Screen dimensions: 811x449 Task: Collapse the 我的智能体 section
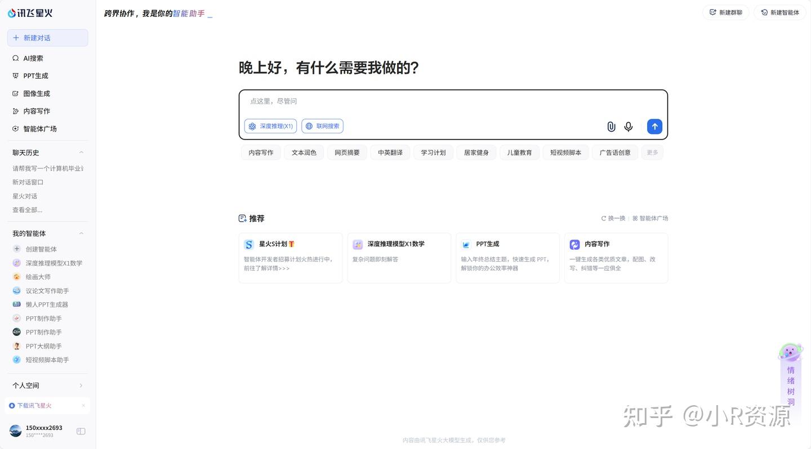(x=81, y=234)
